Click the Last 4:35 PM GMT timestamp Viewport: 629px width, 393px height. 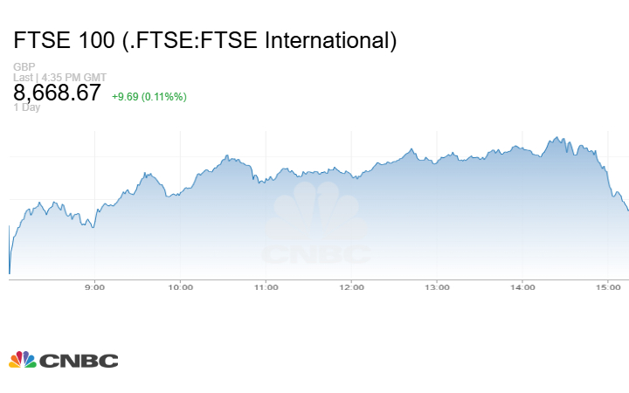60,77
